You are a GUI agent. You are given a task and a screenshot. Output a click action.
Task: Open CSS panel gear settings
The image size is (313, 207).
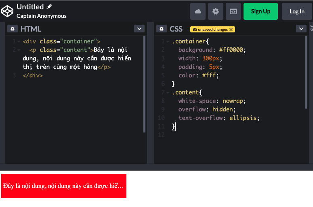(162, 29)
